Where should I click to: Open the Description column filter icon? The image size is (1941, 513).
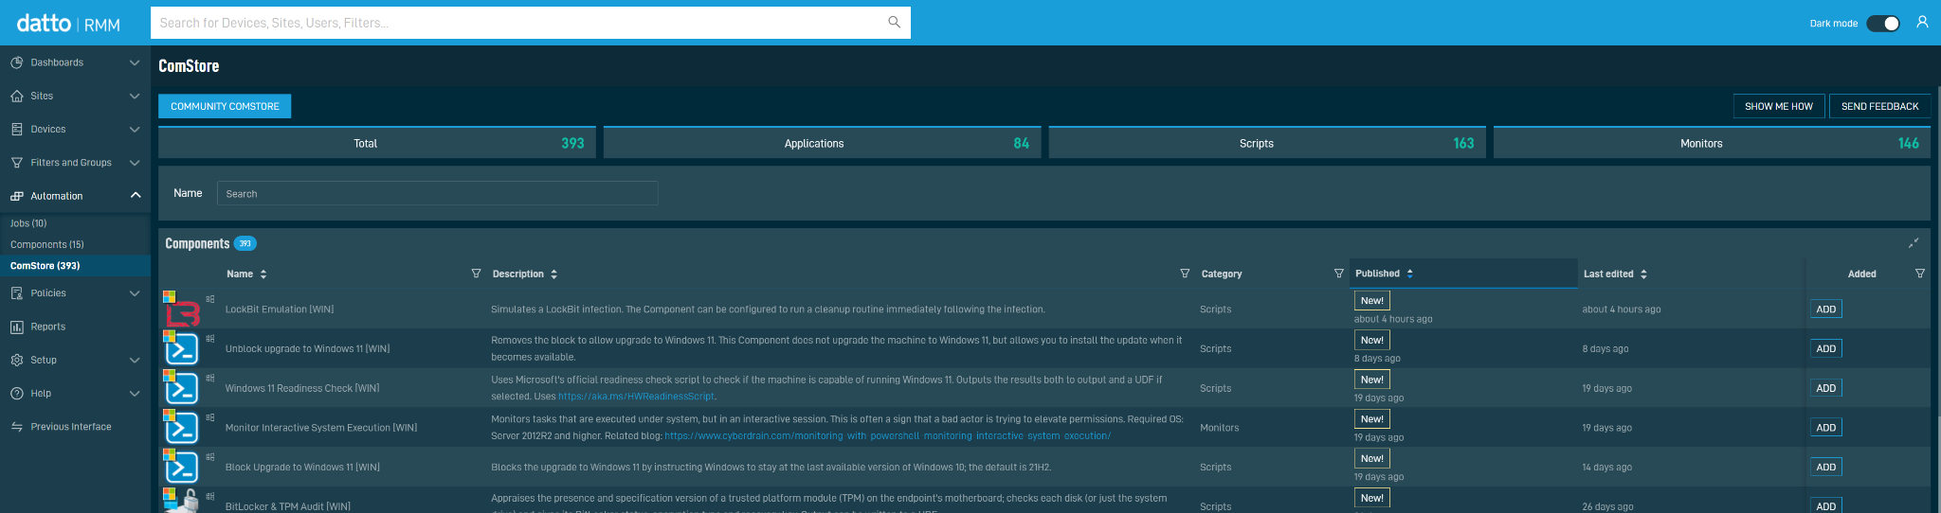click(1185, 274)
